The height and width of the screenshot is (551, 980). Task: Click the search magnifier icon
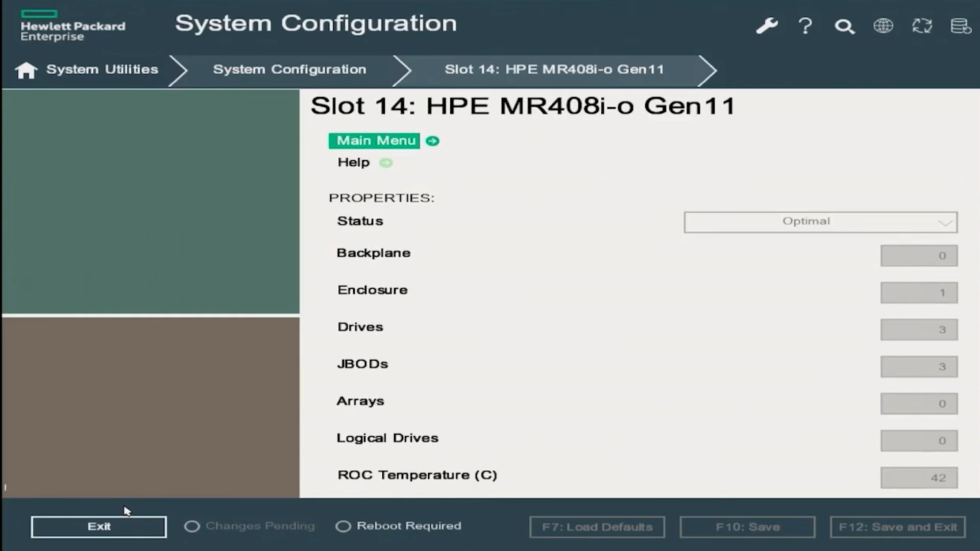(x=844, y=26)
